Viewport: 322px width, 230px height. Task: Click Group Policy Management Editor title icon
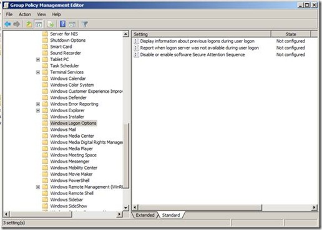(x=6, y=5)
